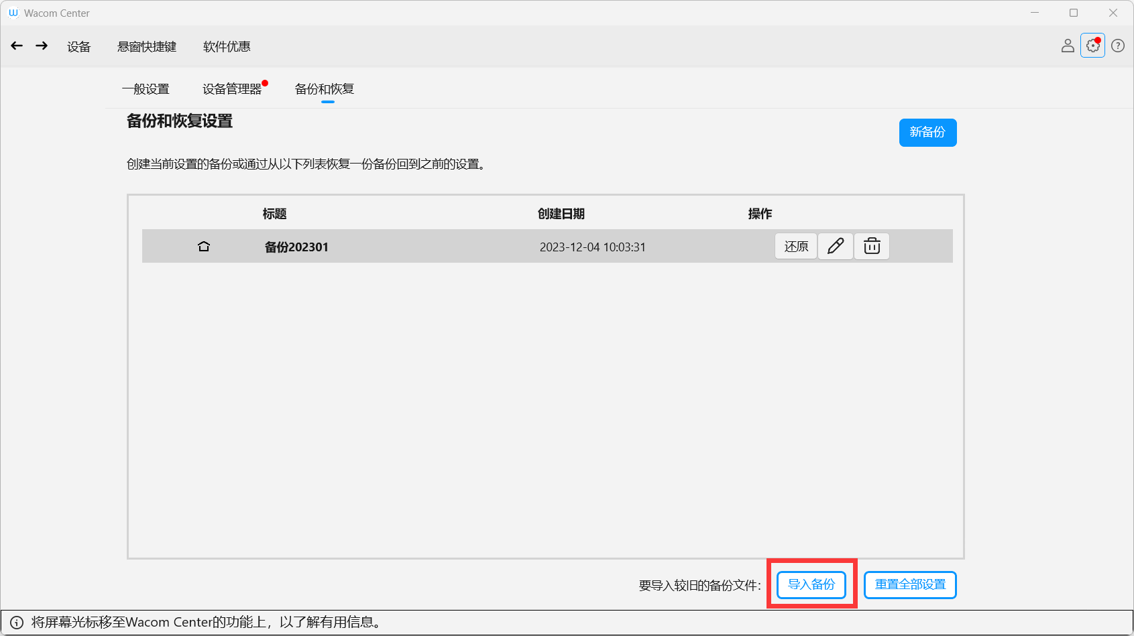Click the date 2023-12-04 10:03:31
The image size is (1134, 636).
point(593,247)
